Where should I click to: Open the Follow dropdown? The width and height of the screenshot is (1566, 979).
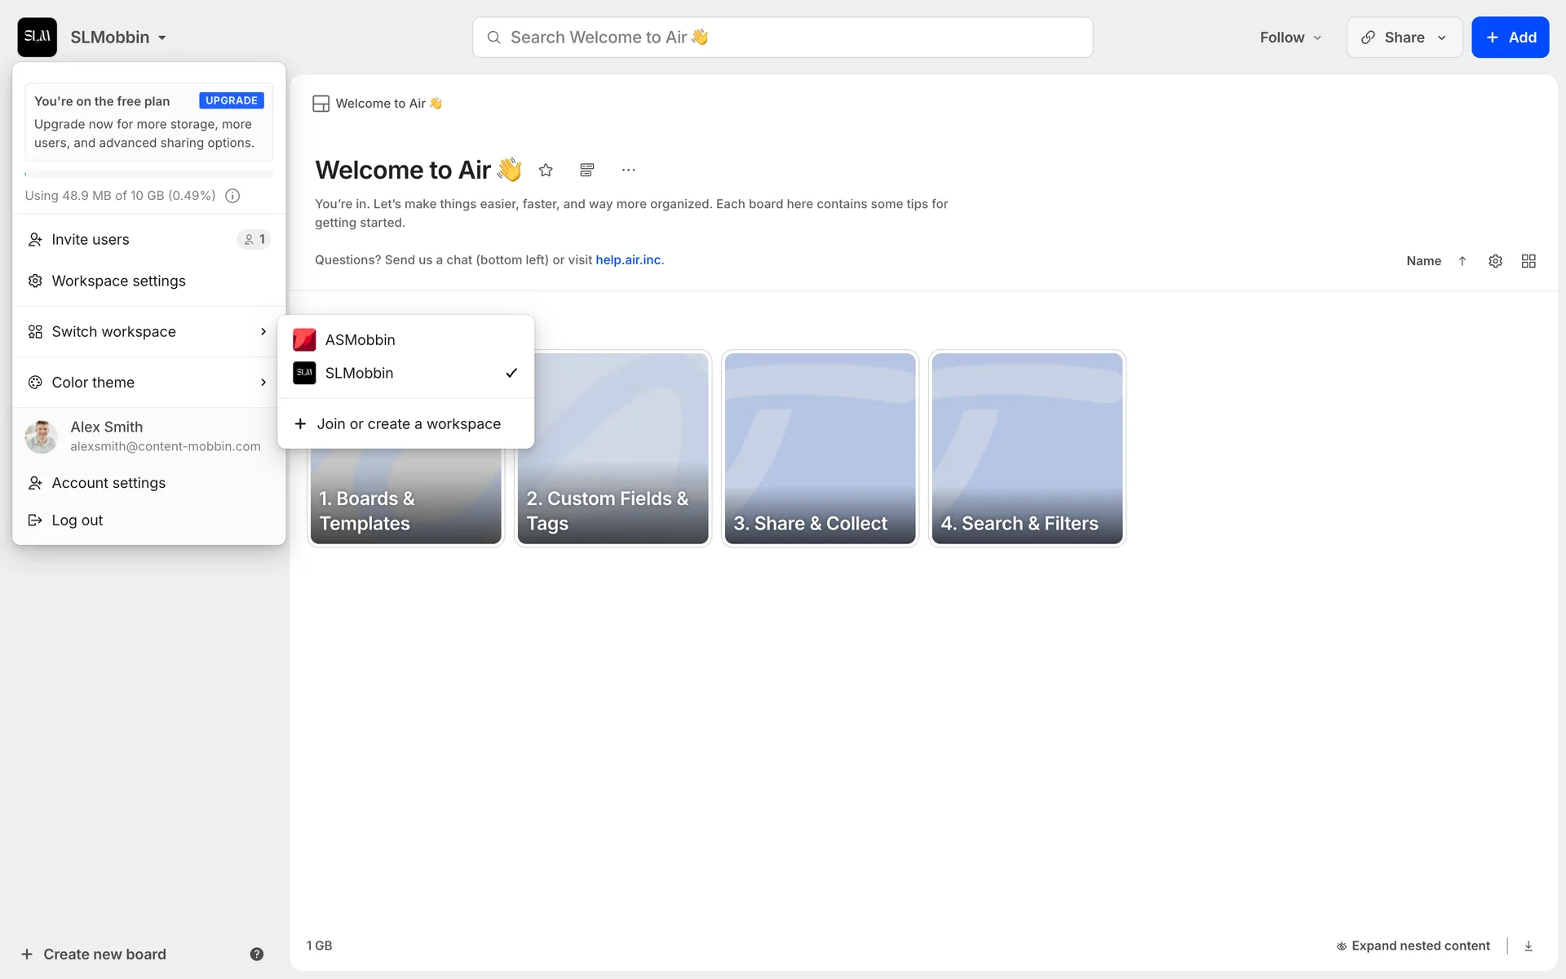point(1290,38)
